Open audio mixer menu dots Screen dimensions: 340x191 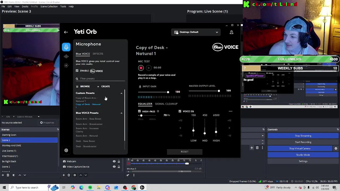[134, 175]
